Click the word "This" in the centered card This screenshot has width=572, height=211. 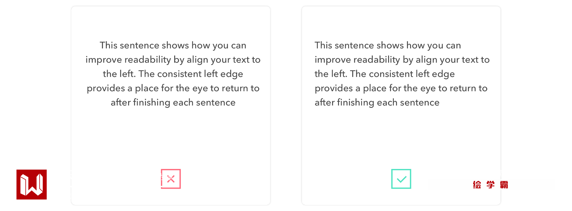point(108,45)
